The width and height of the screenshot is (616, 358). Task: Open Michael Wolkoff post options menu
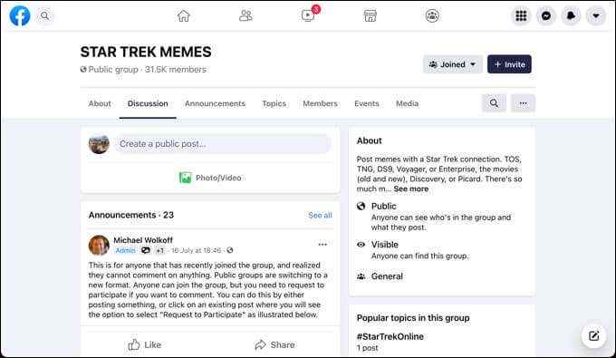[322, 245]
